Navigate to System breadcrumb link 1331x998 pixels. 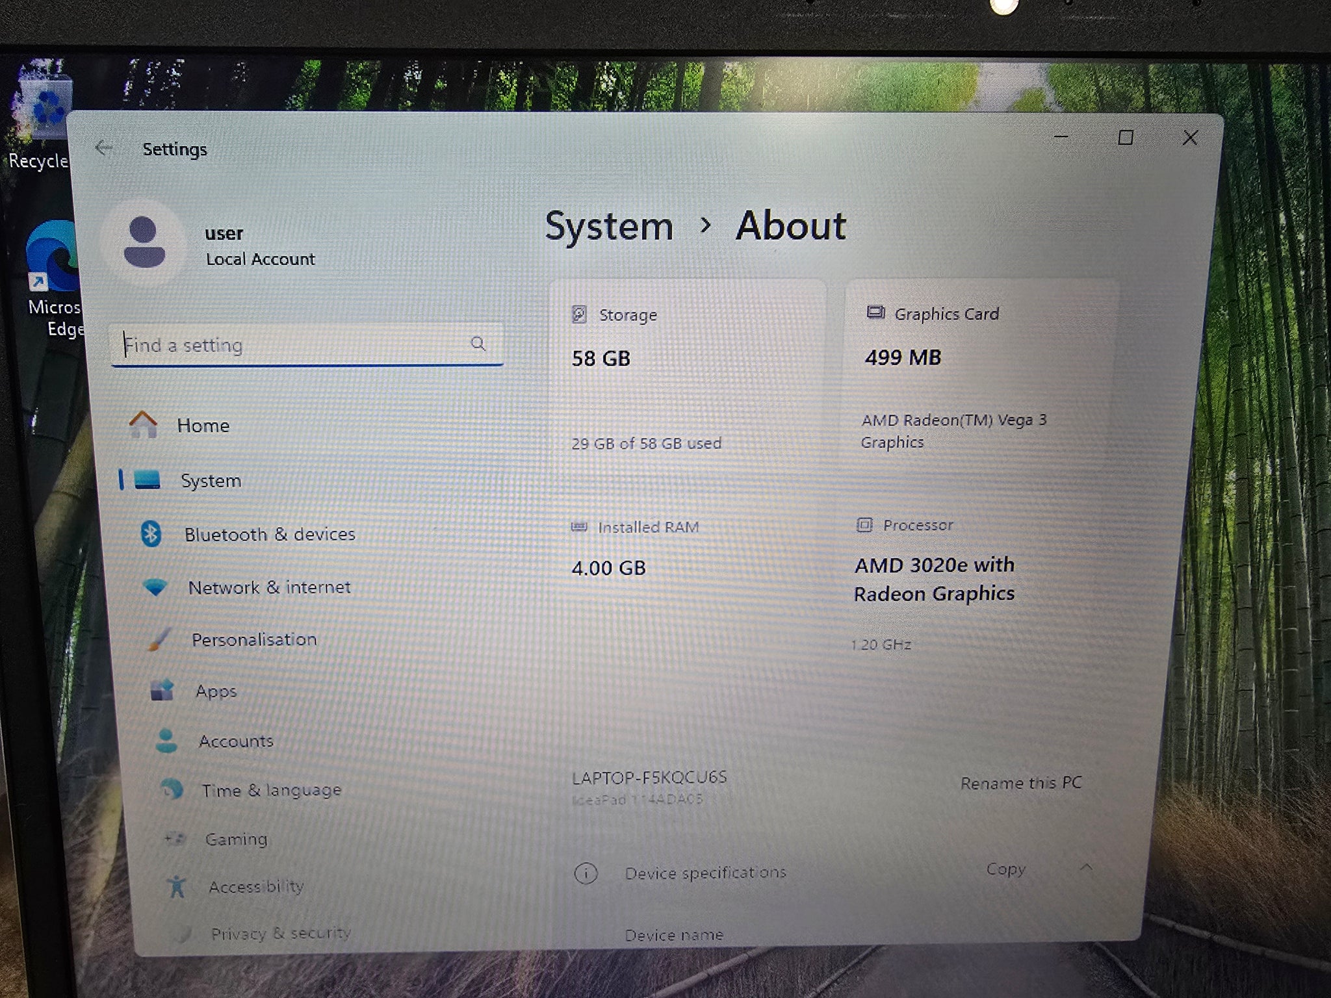pos(609,227)
